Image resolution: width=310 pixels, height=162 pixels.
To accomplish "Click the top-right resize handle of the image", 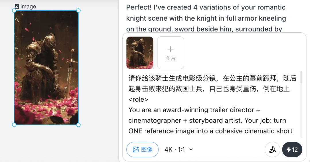I will pyautogui.click(x=78, y=11).
